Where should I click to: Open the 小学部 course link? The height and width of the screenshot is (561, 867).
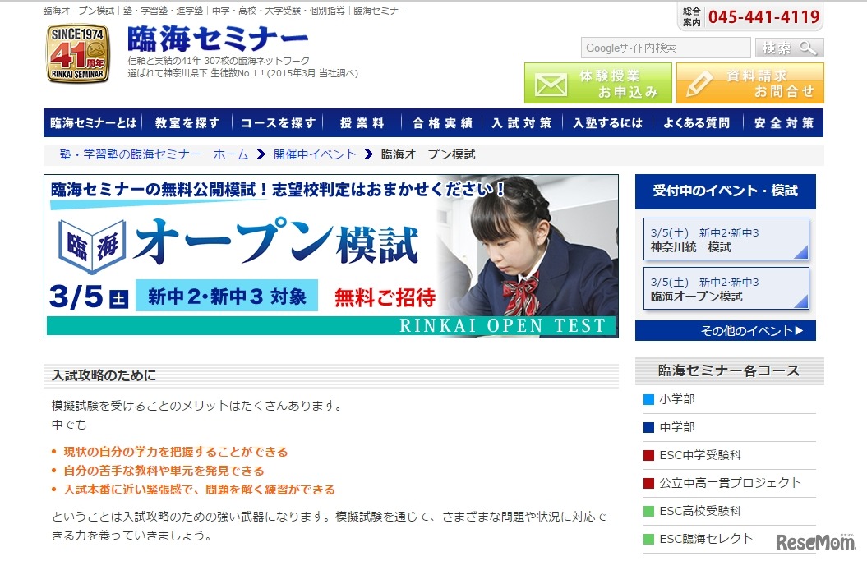pos(677,399)
